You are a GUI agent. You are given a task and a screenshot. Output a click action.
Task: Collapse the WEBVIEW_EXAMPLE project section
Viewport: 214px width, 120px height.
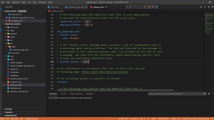pyautogui.click(x=13, y=24)
